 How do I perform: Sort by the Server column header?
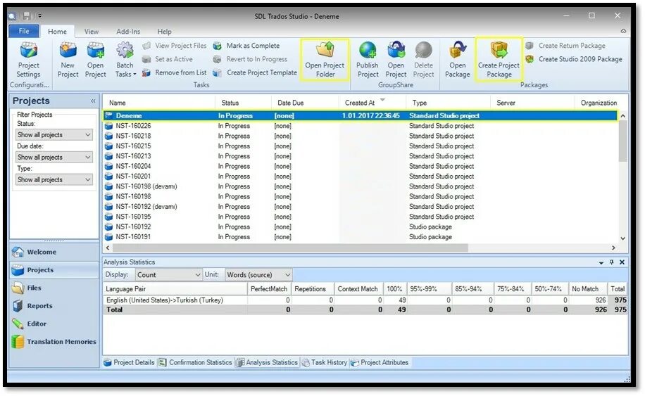(x=533, y=103)
